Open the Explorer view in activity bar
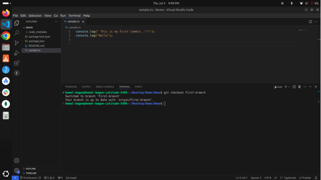This screenshot has height=180, width=321. (x=17, y=23)
